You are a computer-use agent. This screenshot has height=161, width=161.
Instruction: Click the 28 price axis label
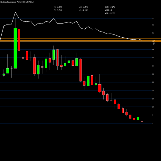[153, 82]
